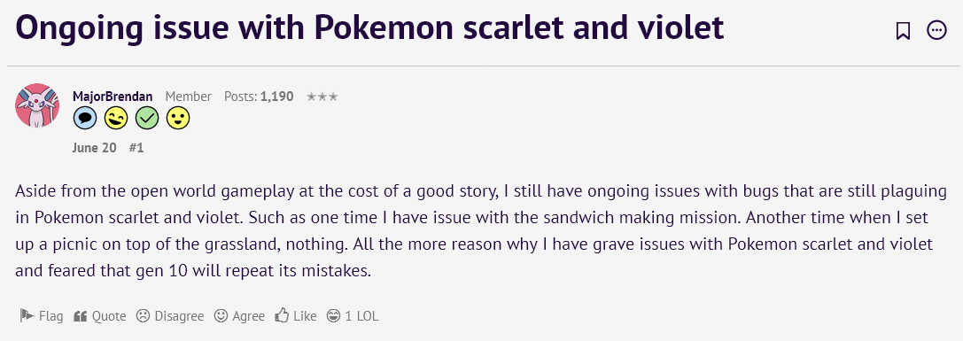This screenshot has height=341, width=963.
Task: Click the Posts: 1,190 count
Action: point(259,97)
